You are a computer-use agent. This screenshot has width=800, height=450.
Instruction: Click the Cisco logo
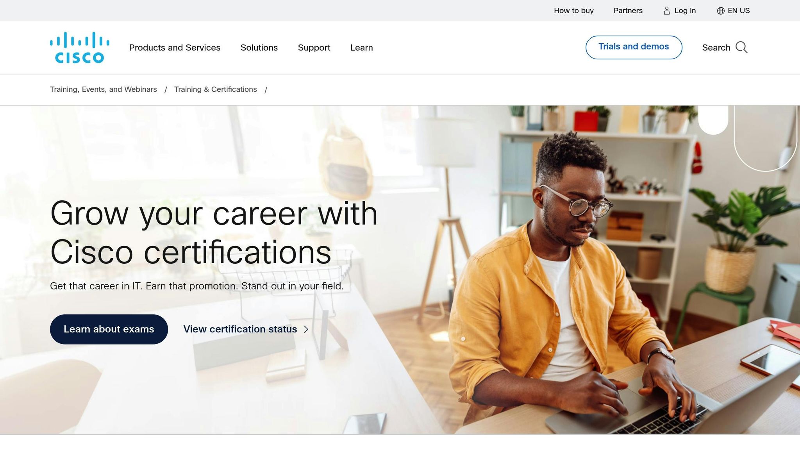(80, 47)
